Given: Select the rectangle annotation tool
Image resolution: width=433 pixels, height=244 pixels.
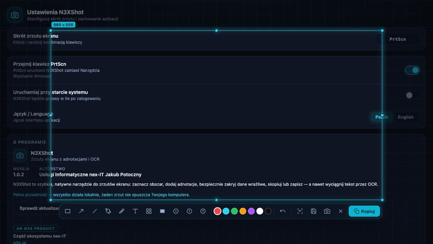Looking at the screenshot, I should click(x=68, y=211).
